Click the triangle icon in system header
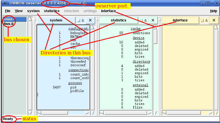220x123 pixels. pos(83,21)
